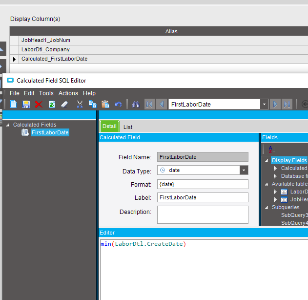Click the FirstLaborDate calculated field icon in tree
The height and width of the screenshot is (300, 308).
pyautogui.click(x=25, y=132)
